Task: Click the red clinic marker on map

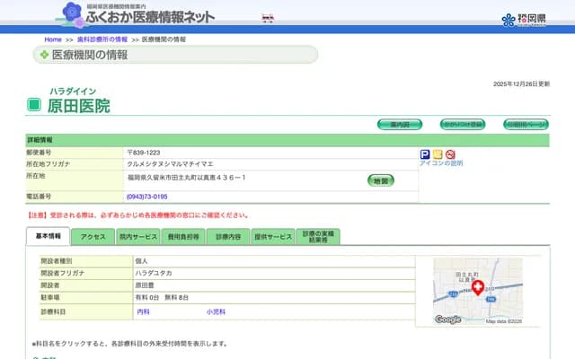Action: click(478, 286)
